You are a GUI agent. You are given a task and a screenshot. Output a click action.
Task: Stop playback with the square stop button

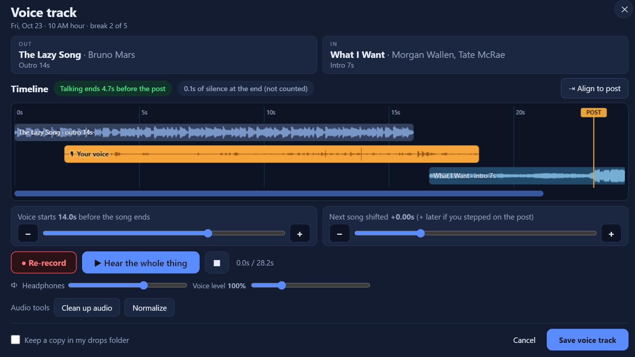[217, 263]
